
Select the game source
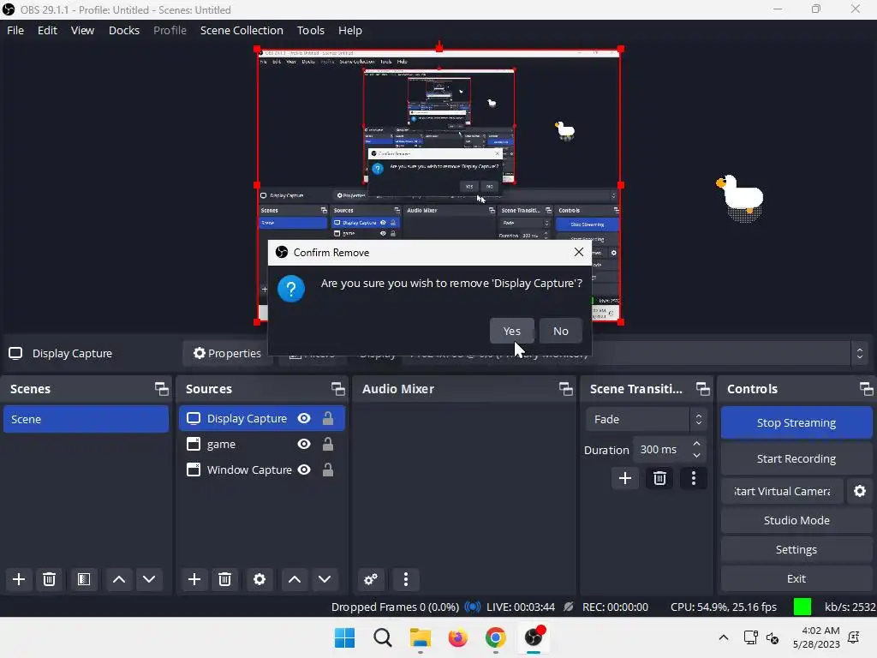coord(221,445)
